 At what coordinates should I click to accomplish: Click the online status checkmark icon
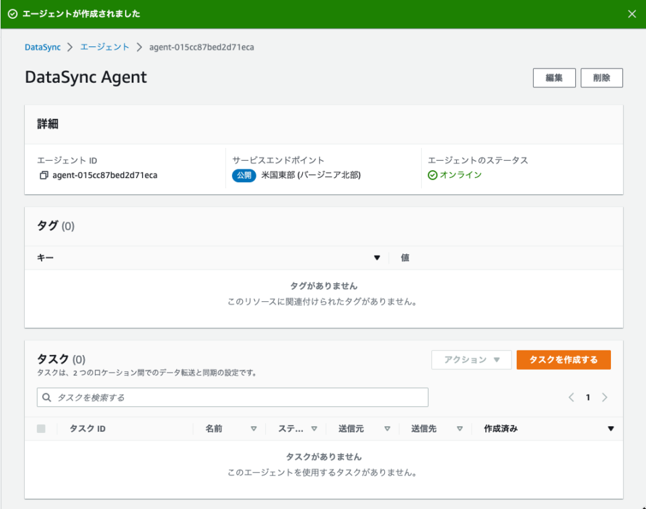click(x=434, y=175)
